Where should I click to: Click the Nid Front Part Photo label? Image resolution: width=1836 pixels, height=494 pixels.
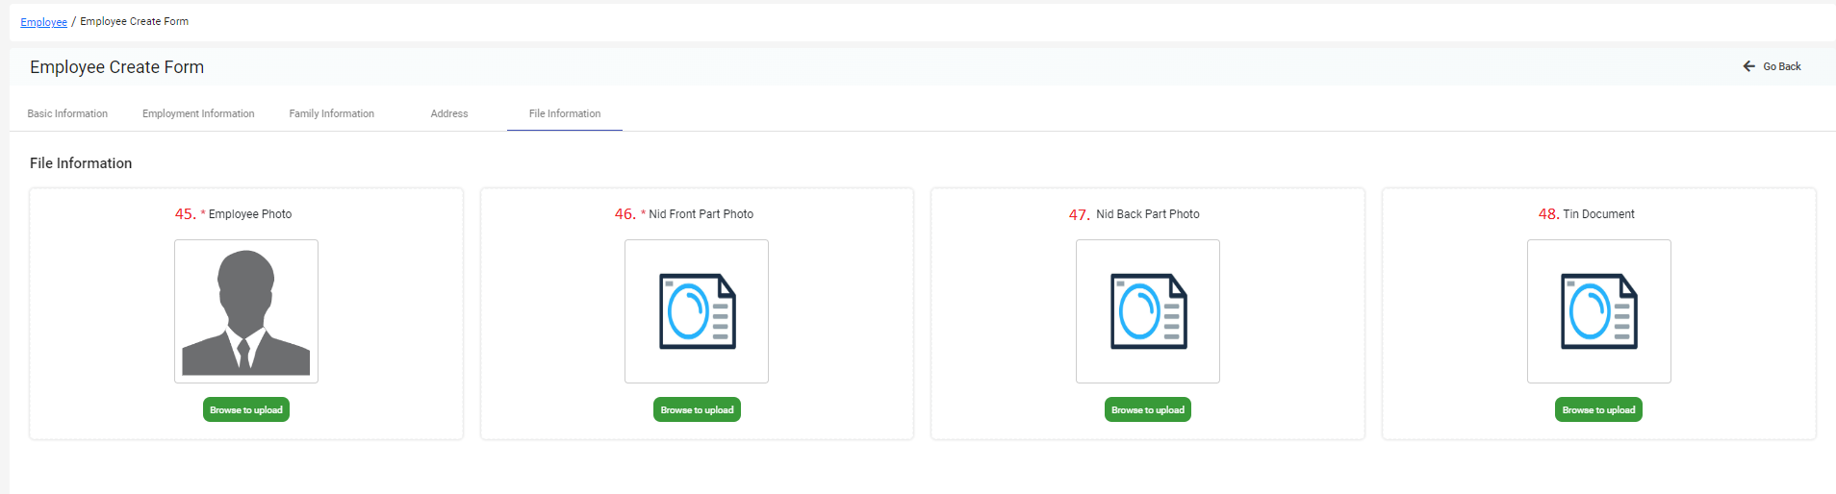coord(701,214)
